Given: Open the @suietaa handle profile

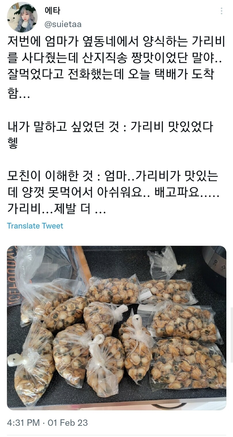Looking at the screenshot, I should coord(63,25).
